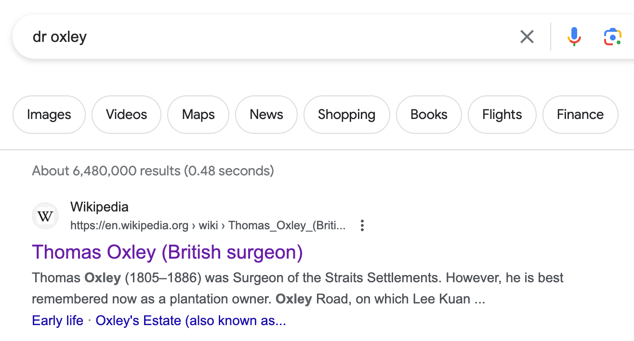Open the Oxley's Estate sitelink
This screenshot has width=634, height=341.
tap(191, 320)
